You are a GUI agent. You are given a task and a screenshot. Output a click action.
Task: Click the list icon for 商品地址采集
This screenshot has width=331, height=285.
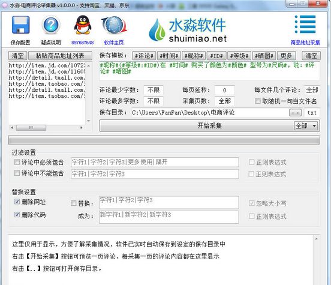[305, 24]
